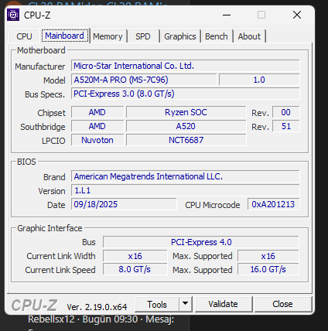Viewport: 328px width, 331px height.
Task: Click Current Link Speed value 8.0 GT/s
Action: 135,270
